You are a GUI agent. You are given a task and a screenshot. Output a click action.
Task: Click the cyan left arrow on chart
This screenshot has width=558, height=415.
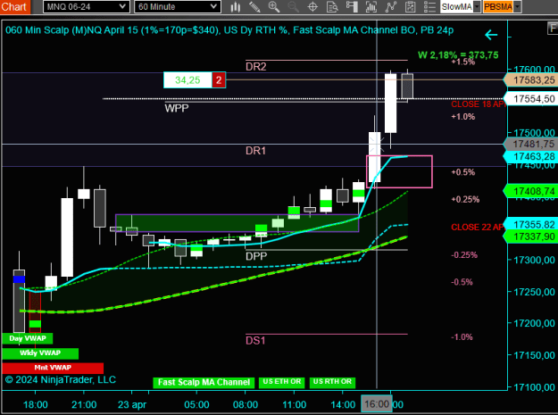coord(491,35)
